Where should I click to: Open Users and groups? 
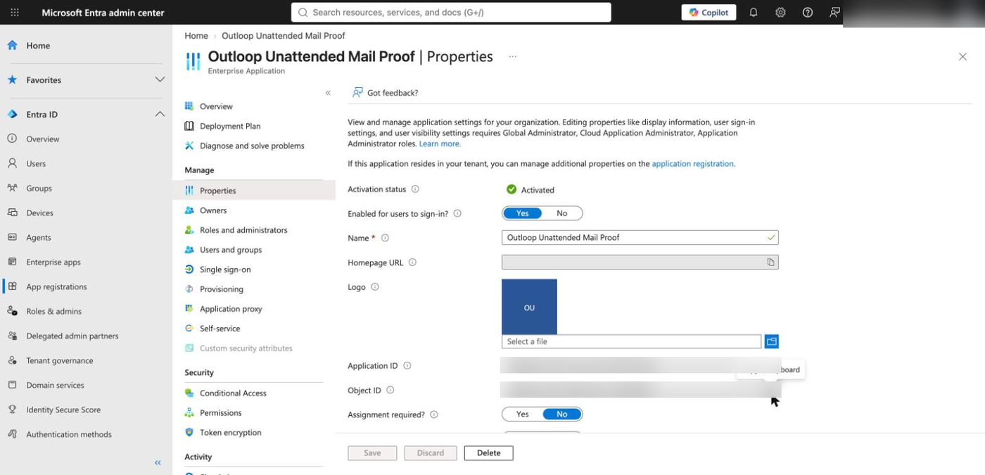[231, 250]
